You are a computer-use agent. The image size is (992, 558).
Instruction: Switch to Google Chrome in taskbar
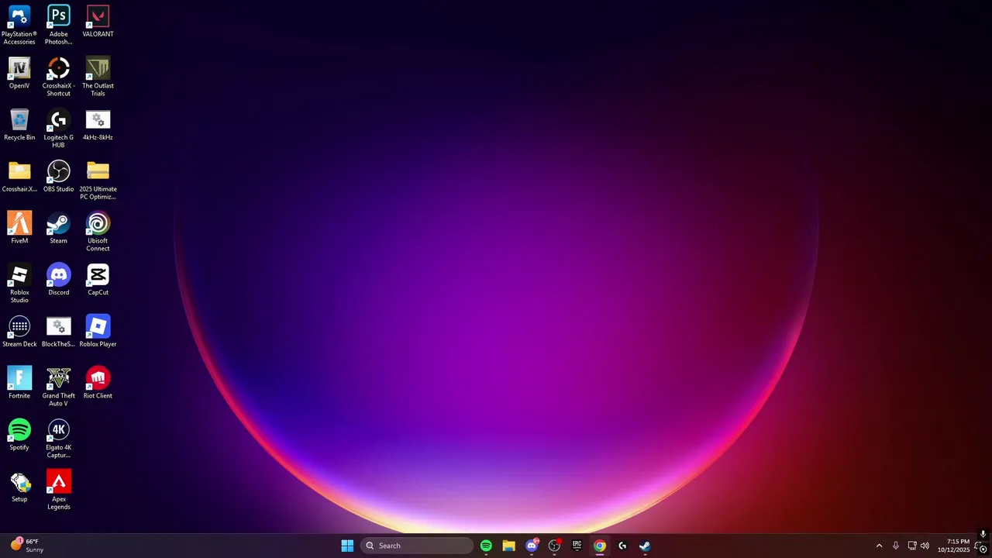(x=599, y=546)
